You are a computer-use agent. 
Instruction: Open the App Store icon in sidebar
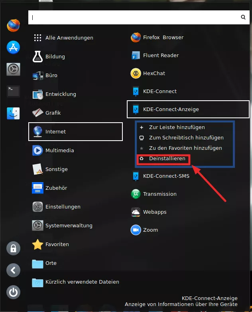click(x=13, y=48)
